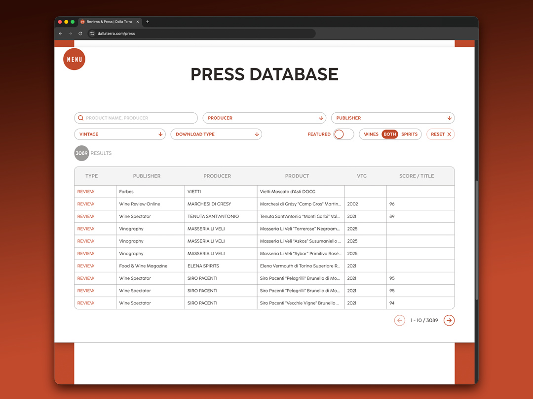
Task: Select the Both filter option
Action: point(390,134)
